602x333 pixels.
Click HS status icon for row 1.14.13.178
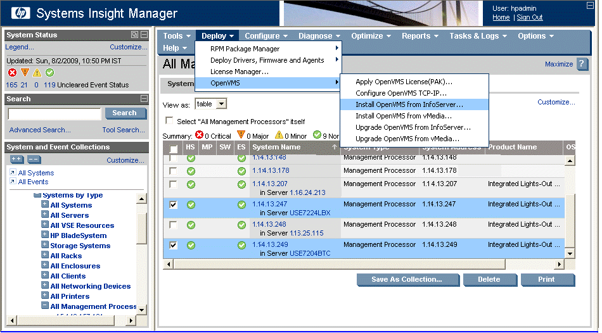pos(191,171)
